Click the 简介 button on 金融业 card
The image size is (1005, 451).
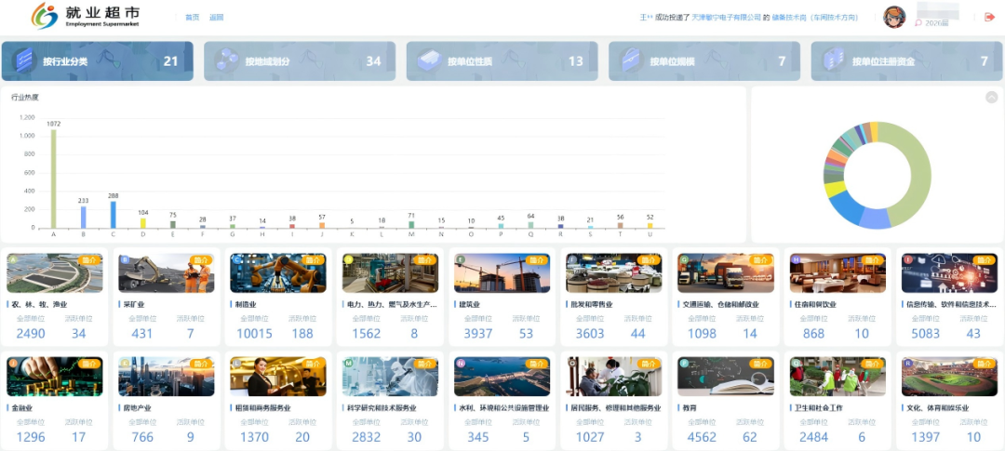(x=90, y=364)
